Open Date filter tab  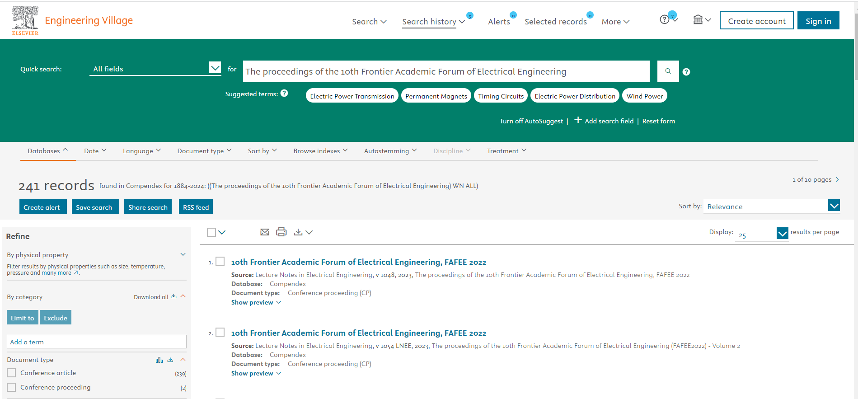[x=95, y=151]
